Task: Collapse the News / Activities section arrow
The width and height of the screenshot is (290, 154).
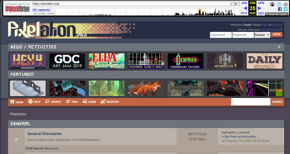Action: tap(279, 47)
